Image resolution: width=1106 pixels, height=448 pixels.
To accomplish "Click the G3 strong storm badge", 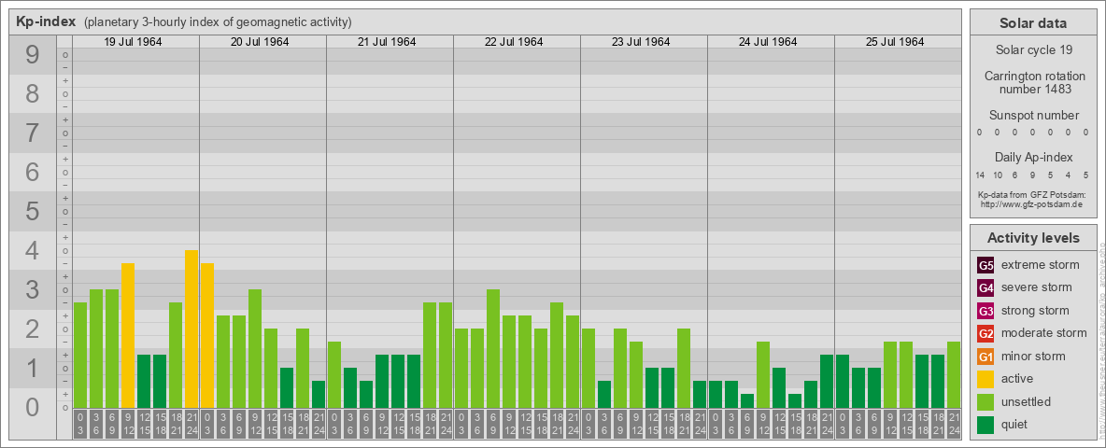I will pyautogui.click(x=985, y=311).
